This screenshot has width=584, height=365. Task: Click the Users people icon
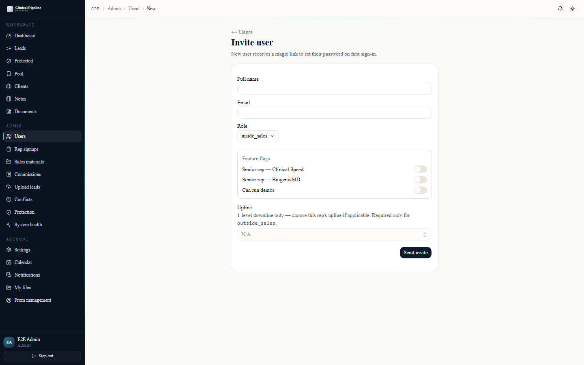click(x=9, y=136)
